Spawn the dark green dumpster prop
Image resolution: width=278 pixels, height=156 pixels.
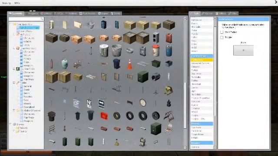point(156,63)
